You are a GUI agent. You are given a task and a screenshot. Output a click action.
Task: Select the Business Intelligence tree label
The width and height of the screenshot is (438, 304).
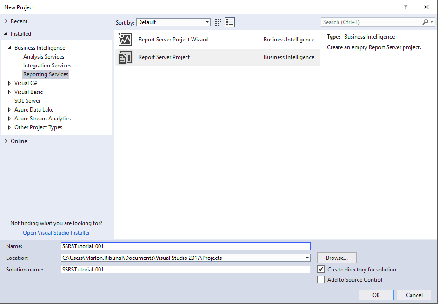point(40,48)
